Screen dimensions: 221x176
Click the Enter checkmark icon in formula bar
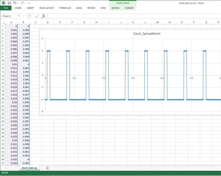[37, 16]
